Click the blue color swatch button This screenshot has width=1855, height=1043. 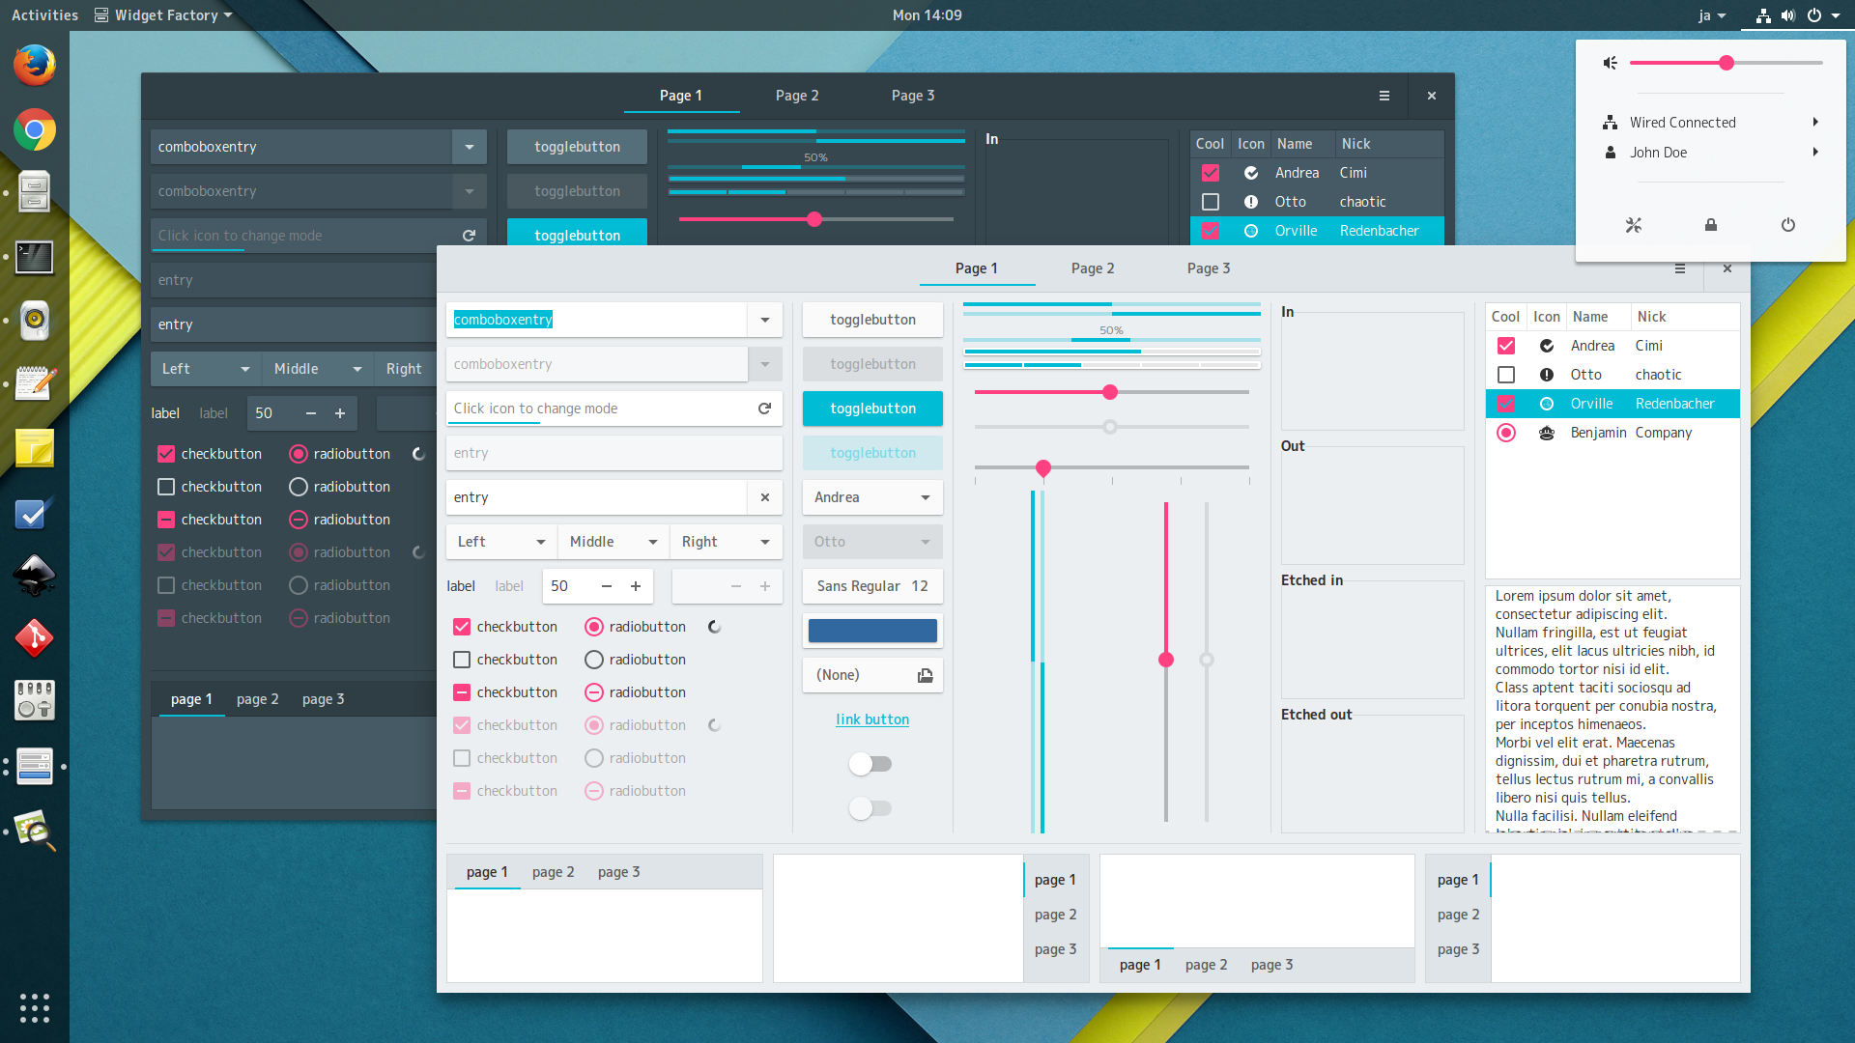pyautogui.click(x=872, y=631)
